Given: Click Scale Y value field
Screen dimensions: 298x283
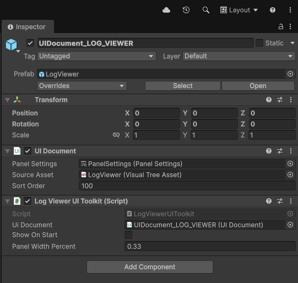Looking at the screenshot, I should pyautogui.click(x=214, y=135).
